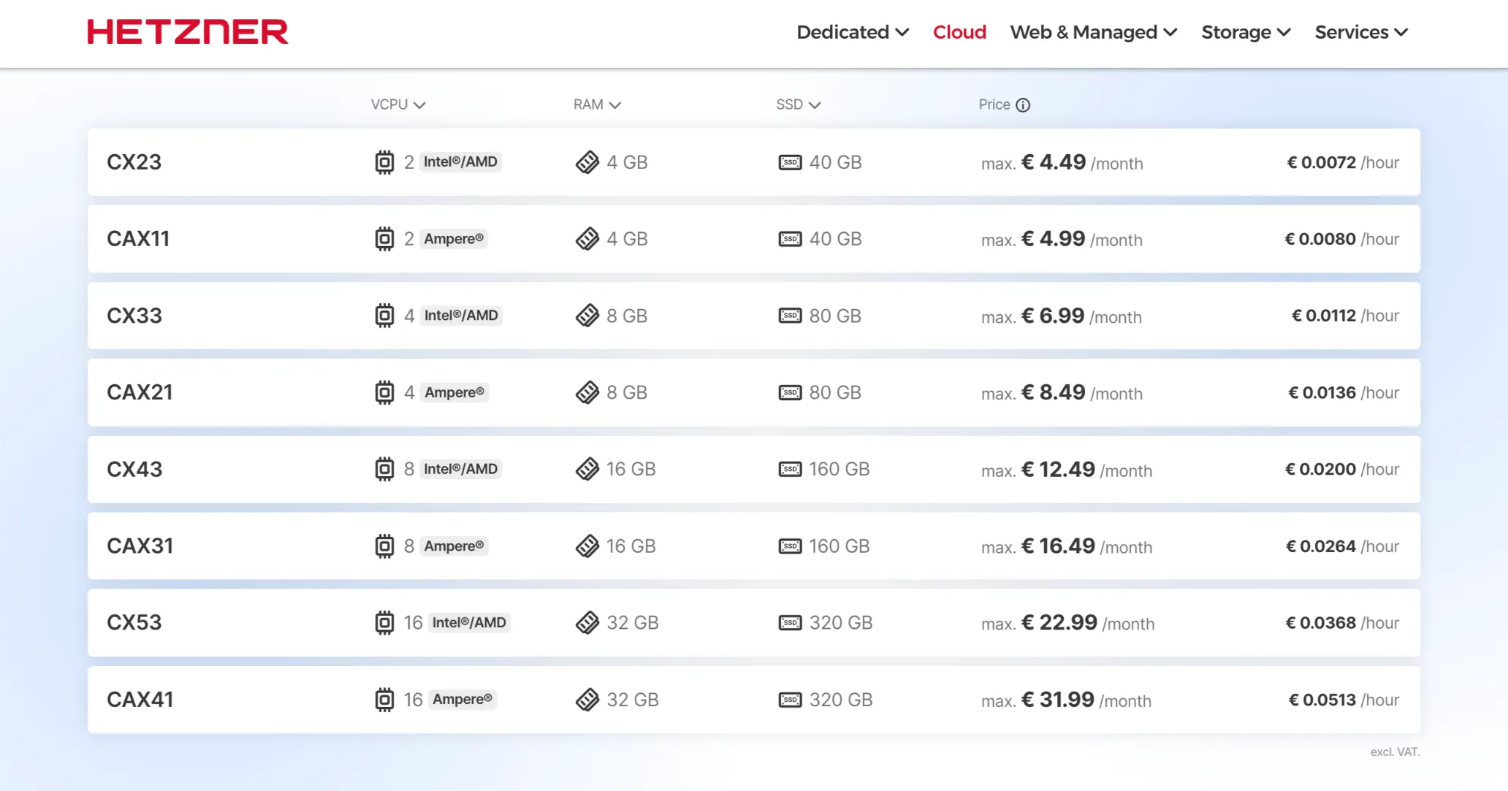Click the € 12.49 /month price
Image resolution: width=1508 pixels, height=791 pixels.
pyautogui.click(x=1086, y=469)
